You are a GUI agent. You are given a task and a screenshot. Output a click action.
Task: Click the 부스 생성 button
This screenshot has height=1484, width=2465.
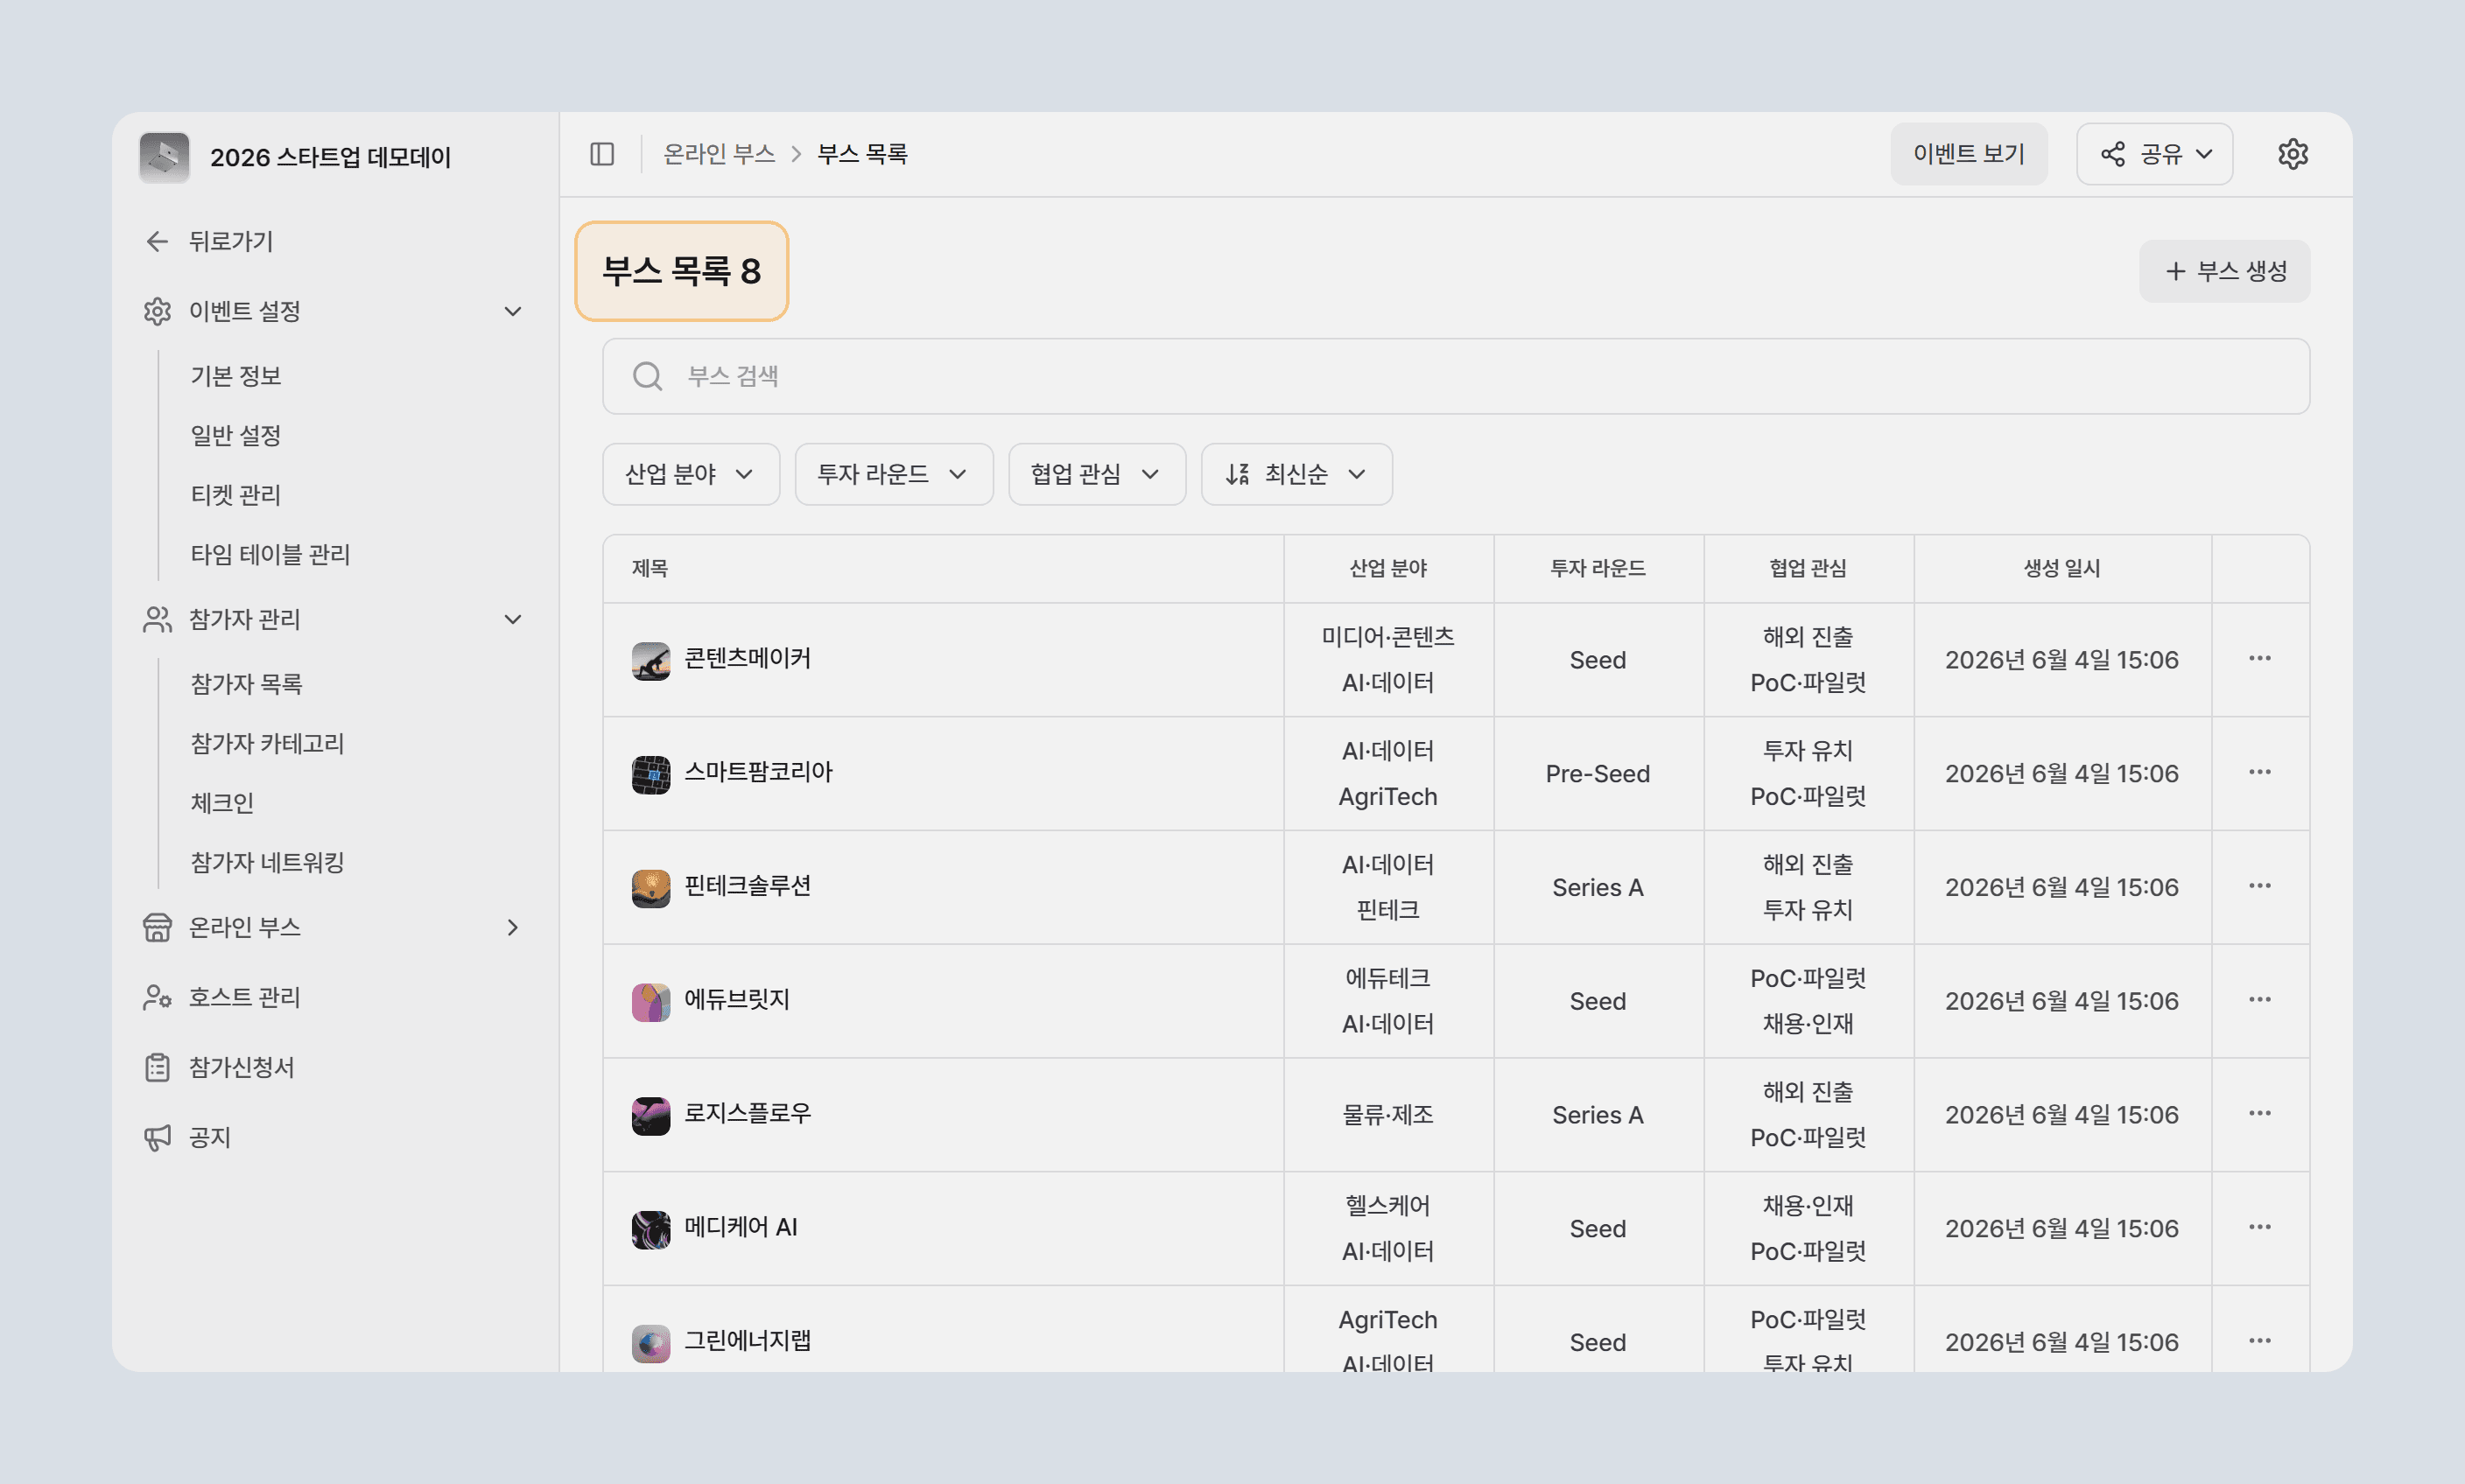coord(2225,271)
